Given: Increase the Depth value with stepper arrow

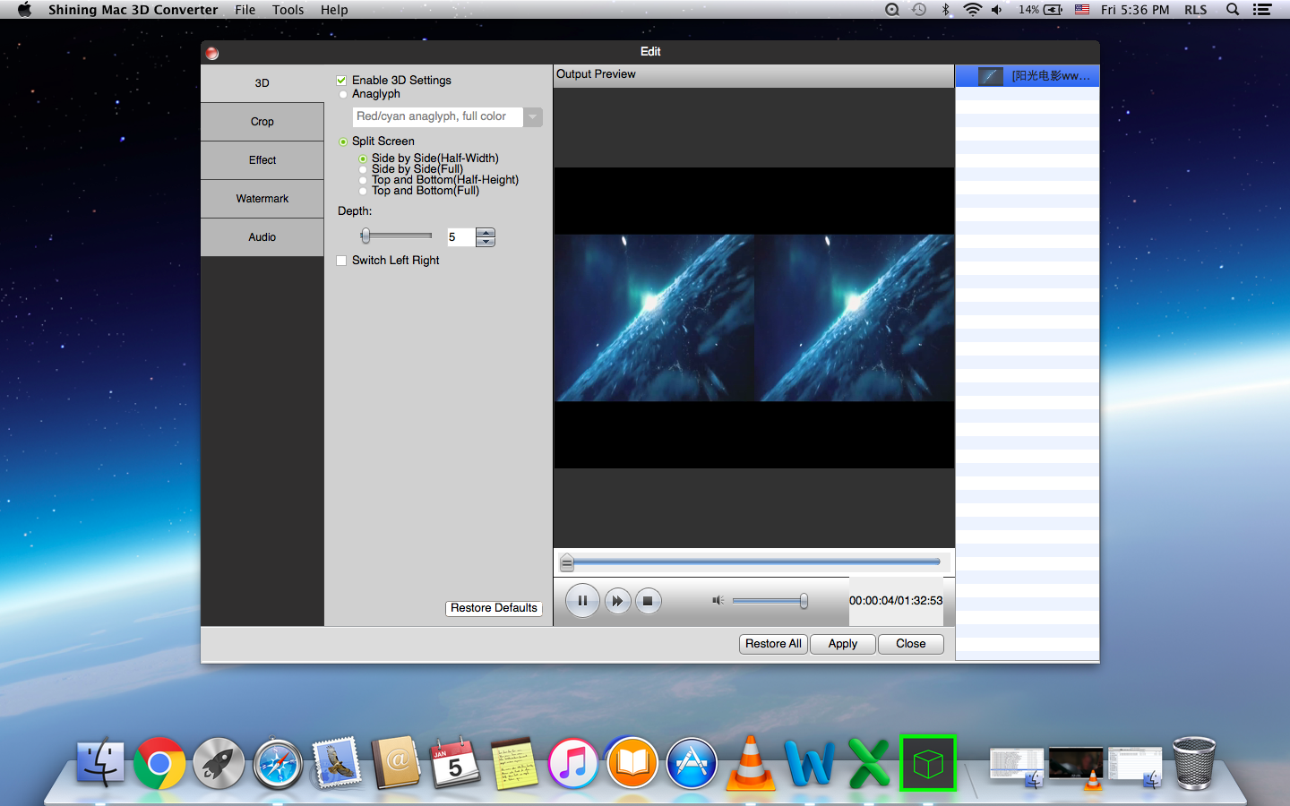Looking at the screenshot, I should pyautogui.click(x=486, y=233).
